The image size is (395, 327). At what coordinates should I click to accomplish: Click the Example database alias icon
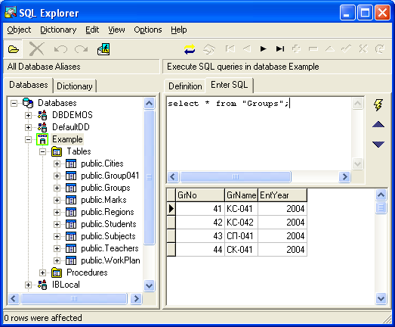[42, 139]
